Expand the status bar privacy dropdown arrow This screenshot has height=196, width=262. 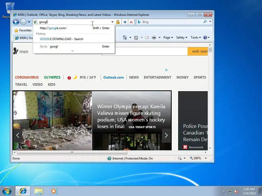point(185,158)
